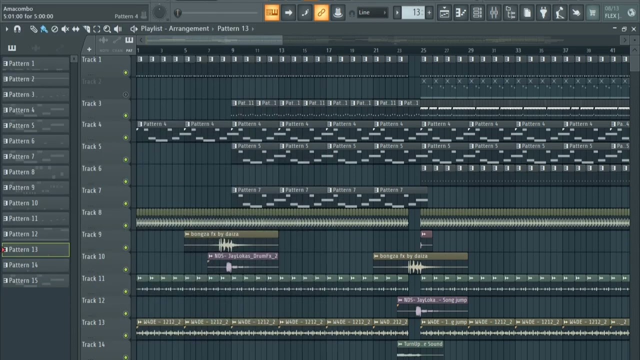640x360 pixels.
Task: Select the Slice tool
Action: point(86,29)
